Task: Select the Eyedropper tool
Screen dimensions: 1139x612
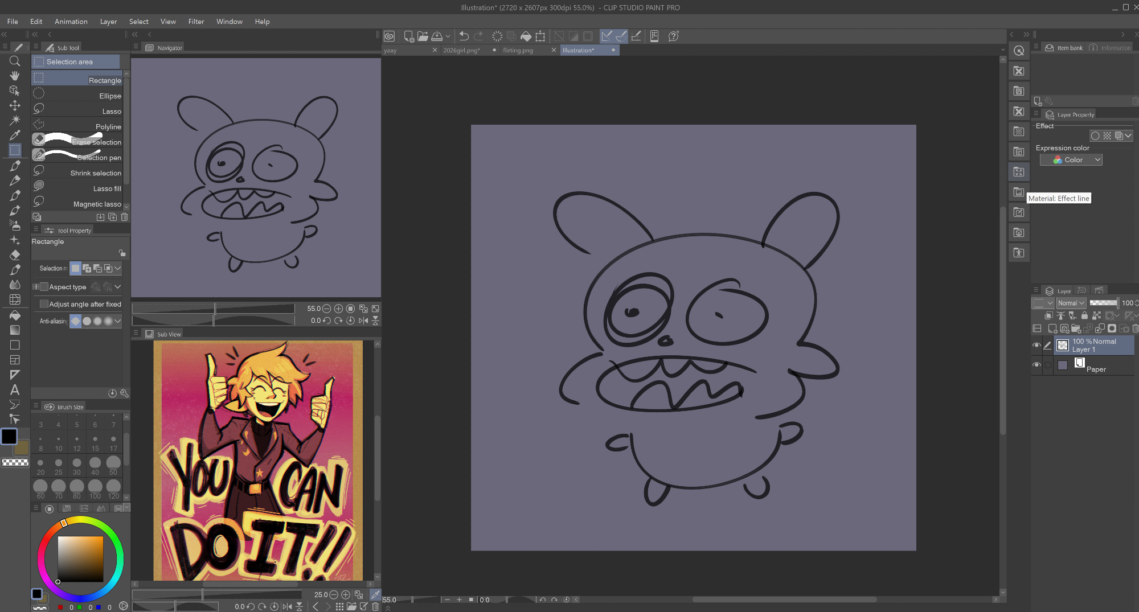Action: [15, 135]
